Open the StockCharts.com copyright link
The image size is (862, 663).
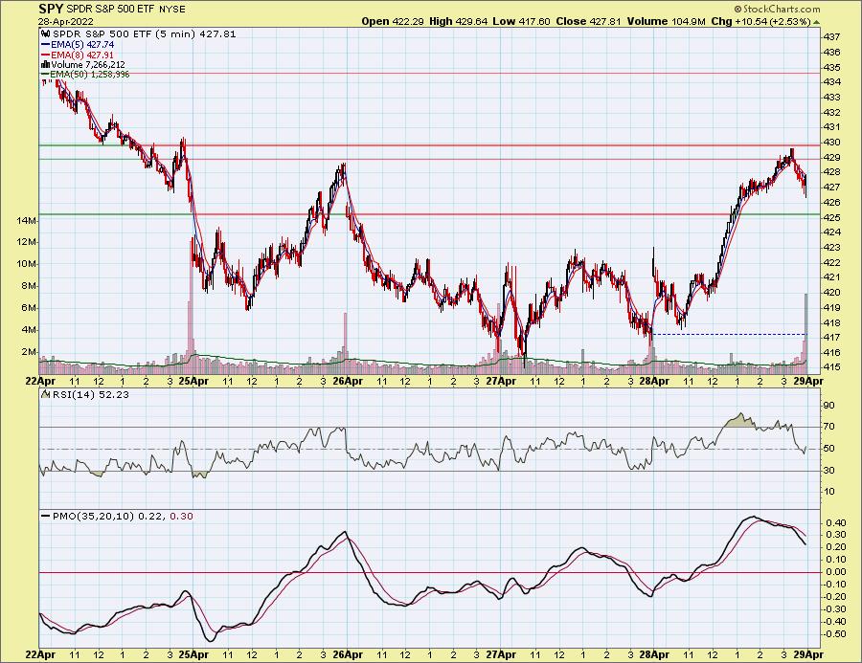coord(778,9)
